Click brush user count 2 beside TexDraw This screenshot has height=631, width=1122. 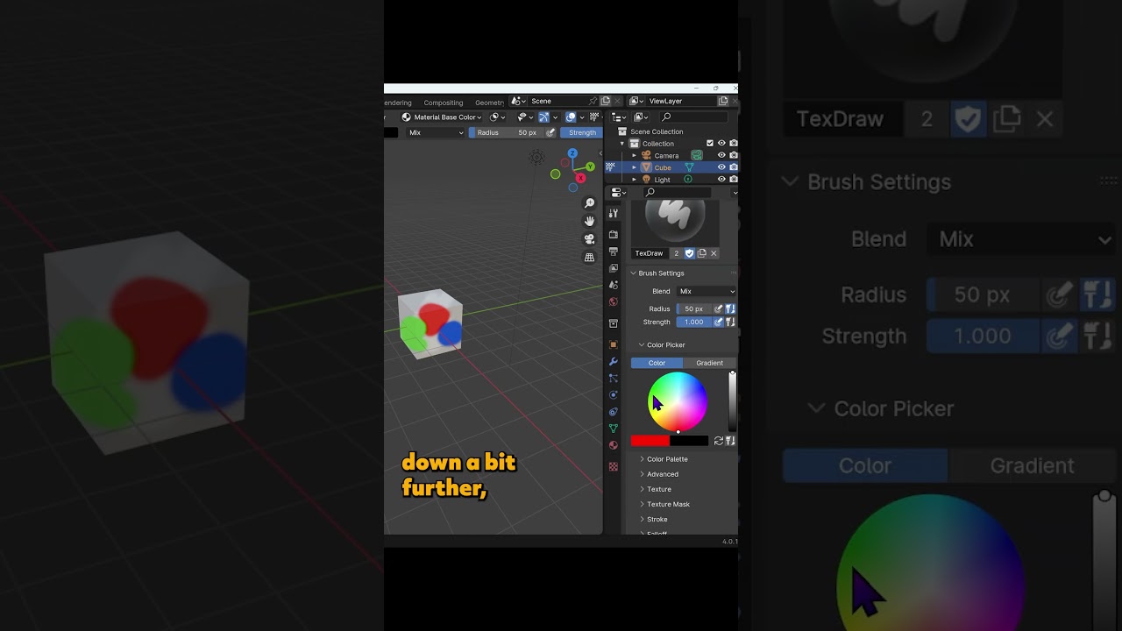pyautogui.click(x=676, y=253)
